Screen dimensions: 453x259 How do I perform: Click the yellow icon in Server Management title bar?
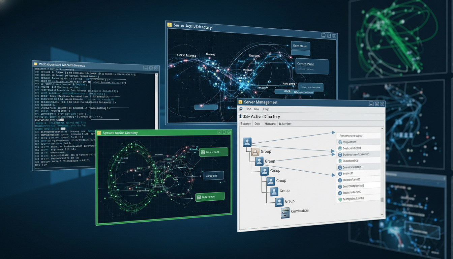click(241, 102)
